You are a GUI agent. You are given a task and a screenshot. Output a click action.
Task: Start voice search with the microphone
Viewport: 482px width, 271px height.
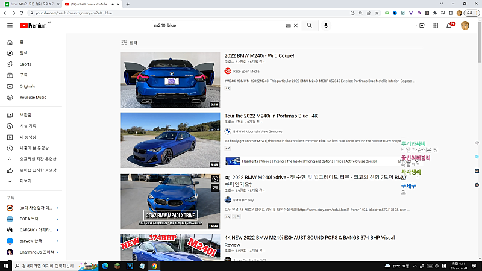tap(327, 26)
